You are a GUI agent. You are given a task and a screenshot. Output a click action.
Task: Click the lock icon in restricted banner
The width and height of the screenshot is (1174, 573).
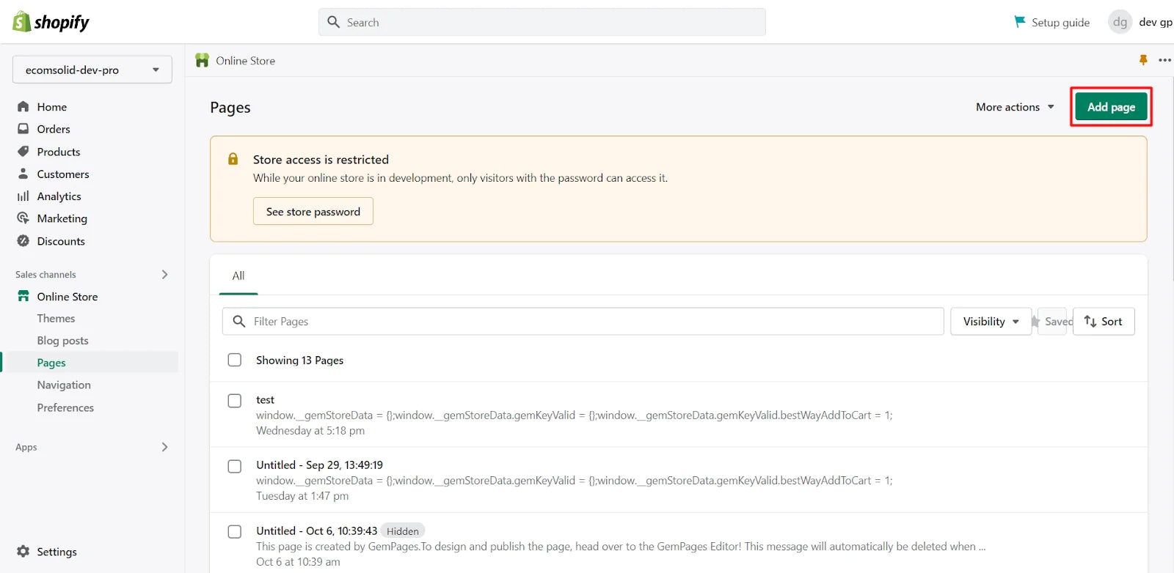point(233,159)
